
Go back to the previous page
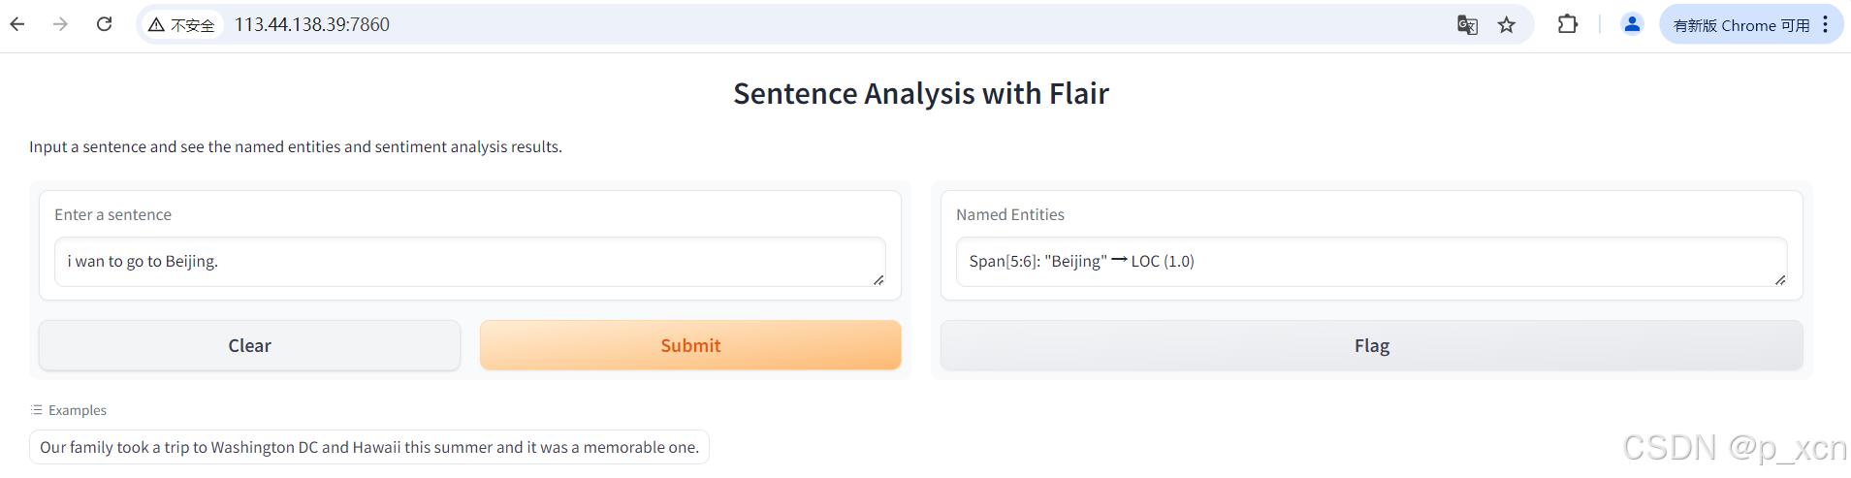click(x=17, y=24)
